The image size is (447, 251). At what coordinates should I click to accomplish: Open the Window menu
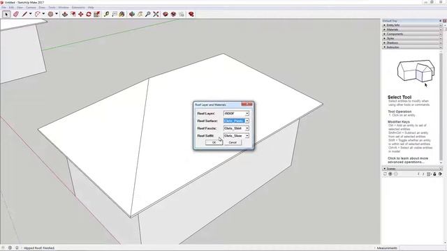(64, 7)
